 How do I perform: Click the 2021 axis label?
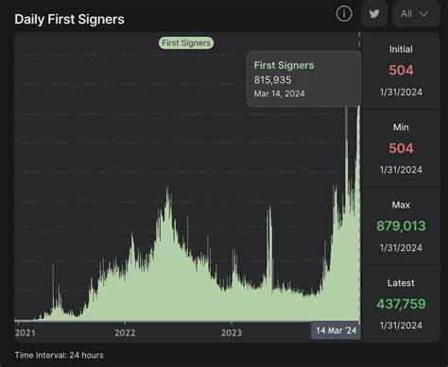coord(26,333)
